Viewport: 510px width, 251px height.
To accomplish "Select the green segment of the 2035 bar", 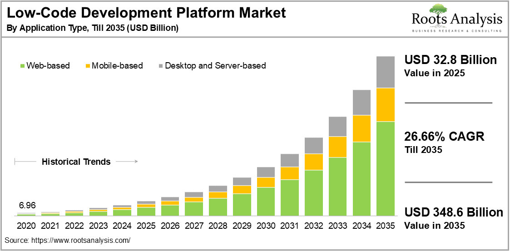I will pos(386,169).
